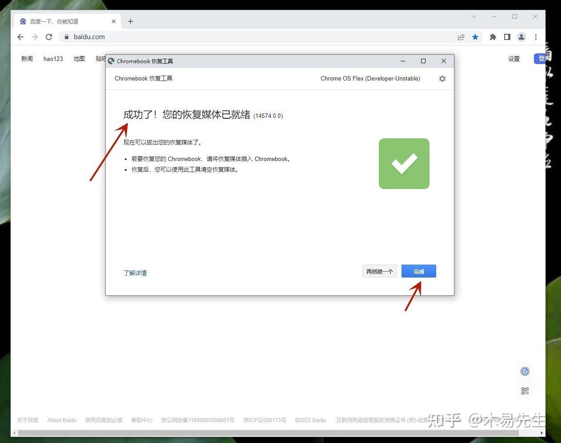The height and width of the screenshot is (443, 561).
Task: Click the Baidu 登录 button
Action: (540, 58)
